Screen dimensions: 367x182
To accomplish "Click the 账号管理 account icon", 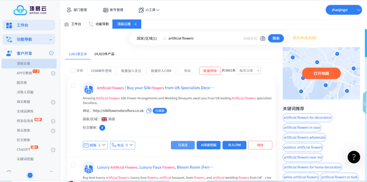I will [x=105, y=10].
